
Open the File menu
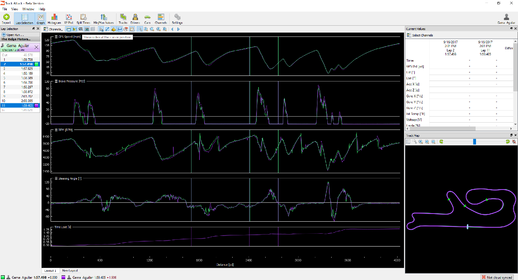coord(4,9)
